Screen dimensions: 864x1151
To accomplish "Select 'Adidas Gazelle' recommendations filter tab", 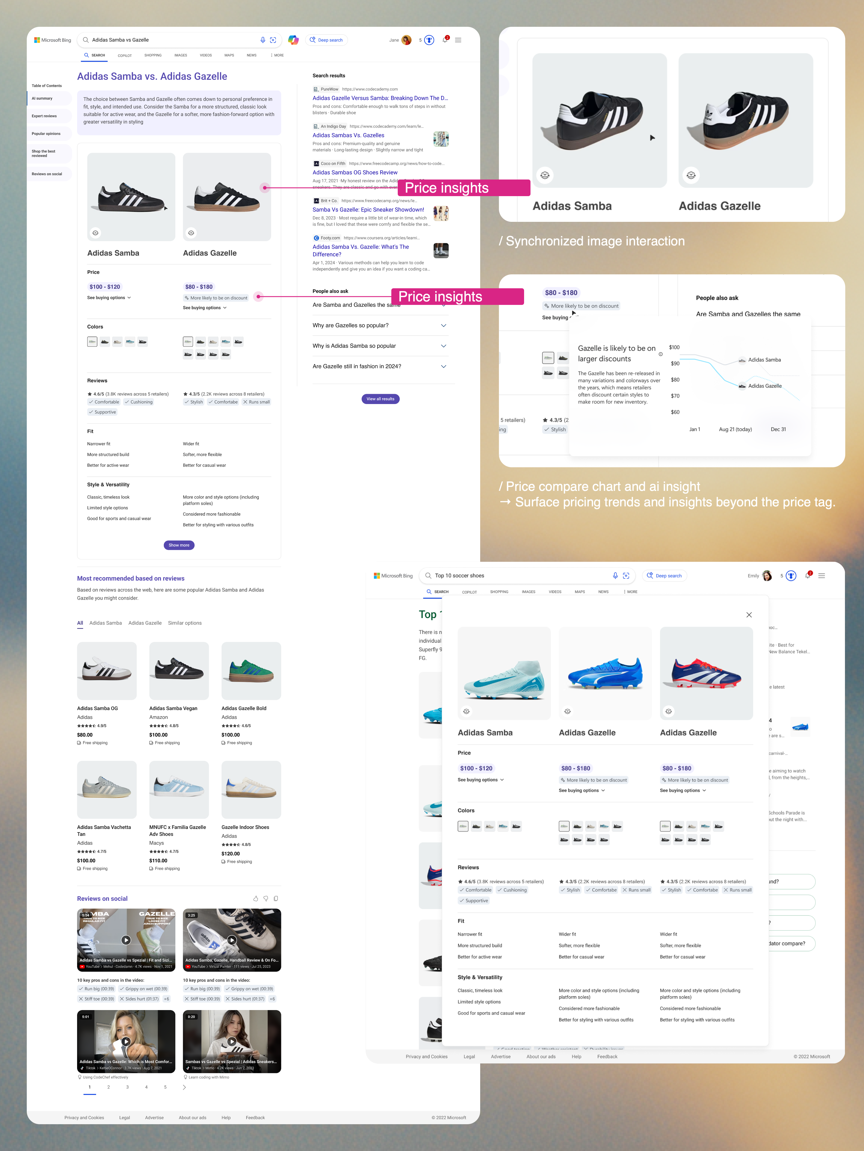I will point(145,623).
